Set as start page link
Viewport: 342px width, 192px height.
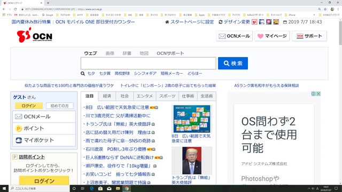pos(190,22)
